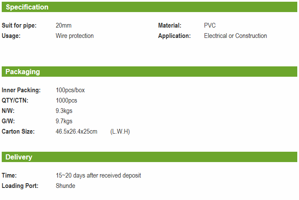The image size is (299, 200).
Task: Click the Delivery section header
Action: [x=19, y=157]
